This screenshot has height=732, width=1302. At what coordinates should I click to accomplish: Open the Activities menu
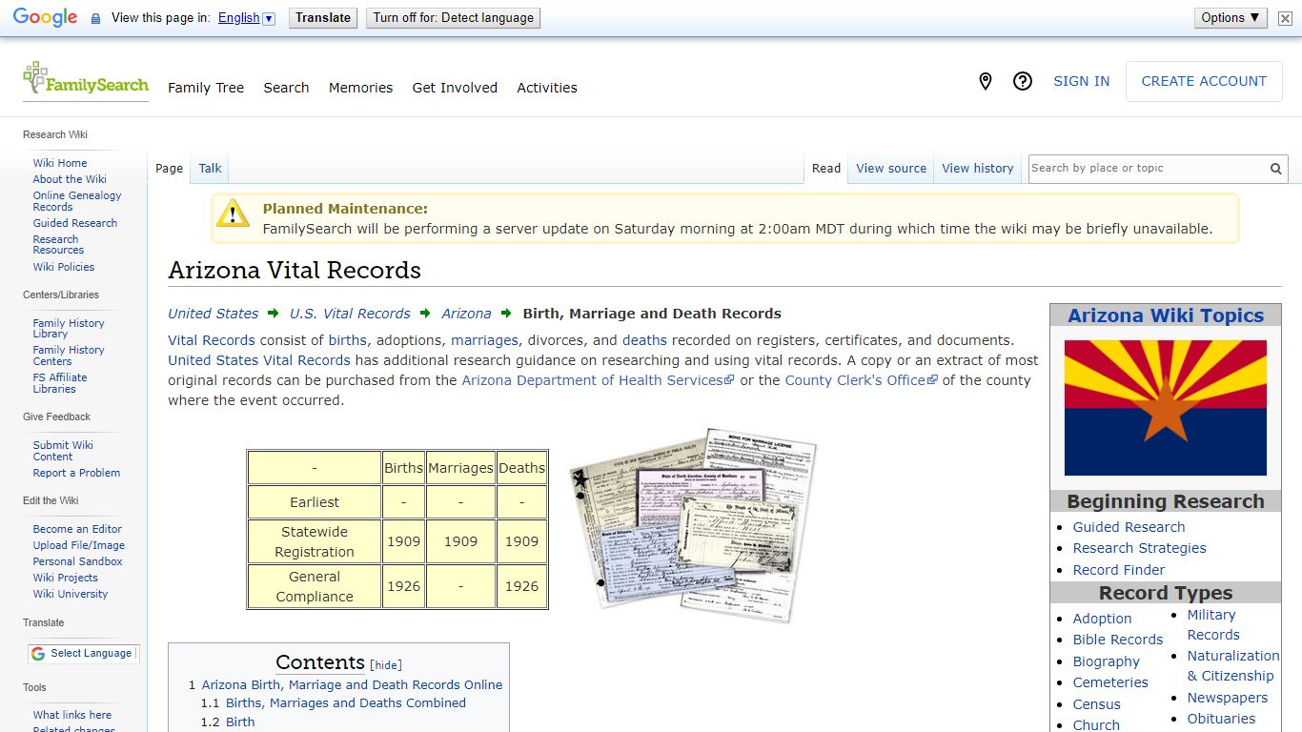[x=547, y=88]
